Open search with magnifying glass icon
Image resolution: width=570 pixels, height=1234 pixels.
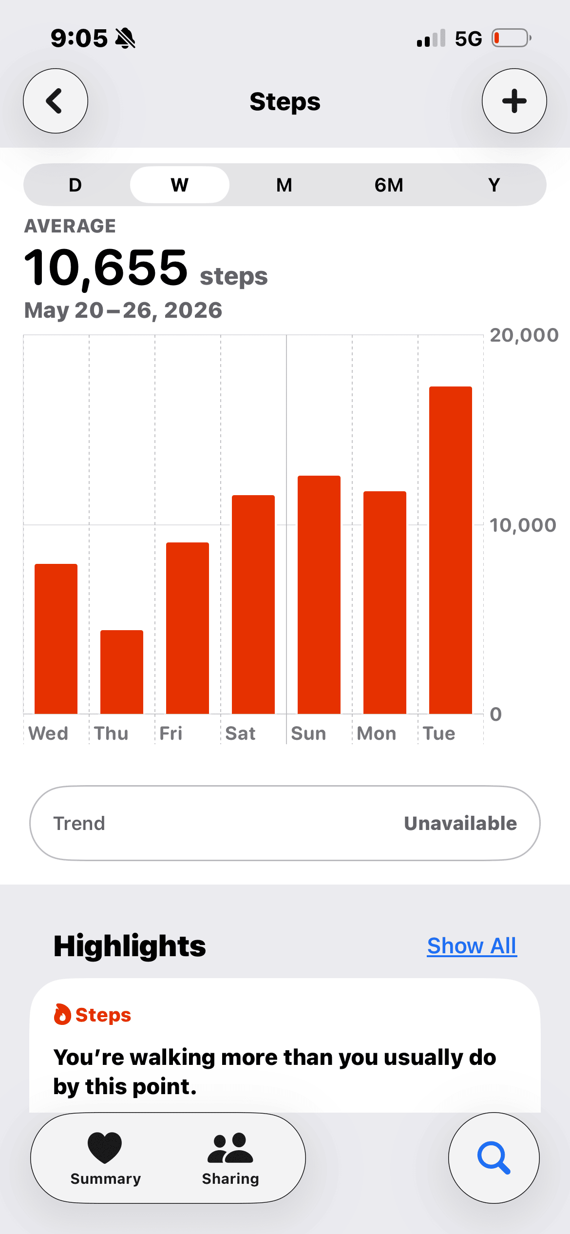(x=494, y=1157)
